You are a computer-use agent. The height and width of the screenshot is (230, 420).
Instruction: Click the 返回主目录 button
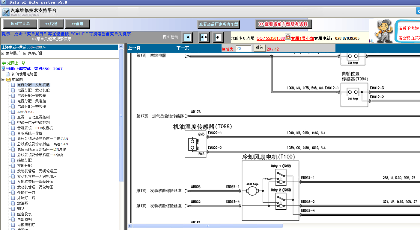(20, 24)
